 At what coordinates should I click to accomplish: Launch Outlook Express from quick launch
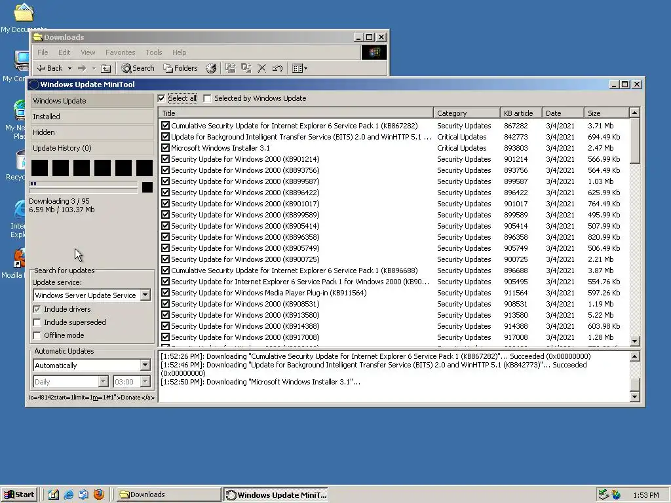tap(83, 494)
